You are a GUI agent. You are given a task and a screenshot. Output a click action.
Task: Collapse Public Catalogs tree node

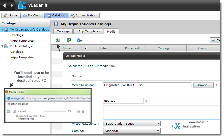pyautogui.click(x=2, y=46)
